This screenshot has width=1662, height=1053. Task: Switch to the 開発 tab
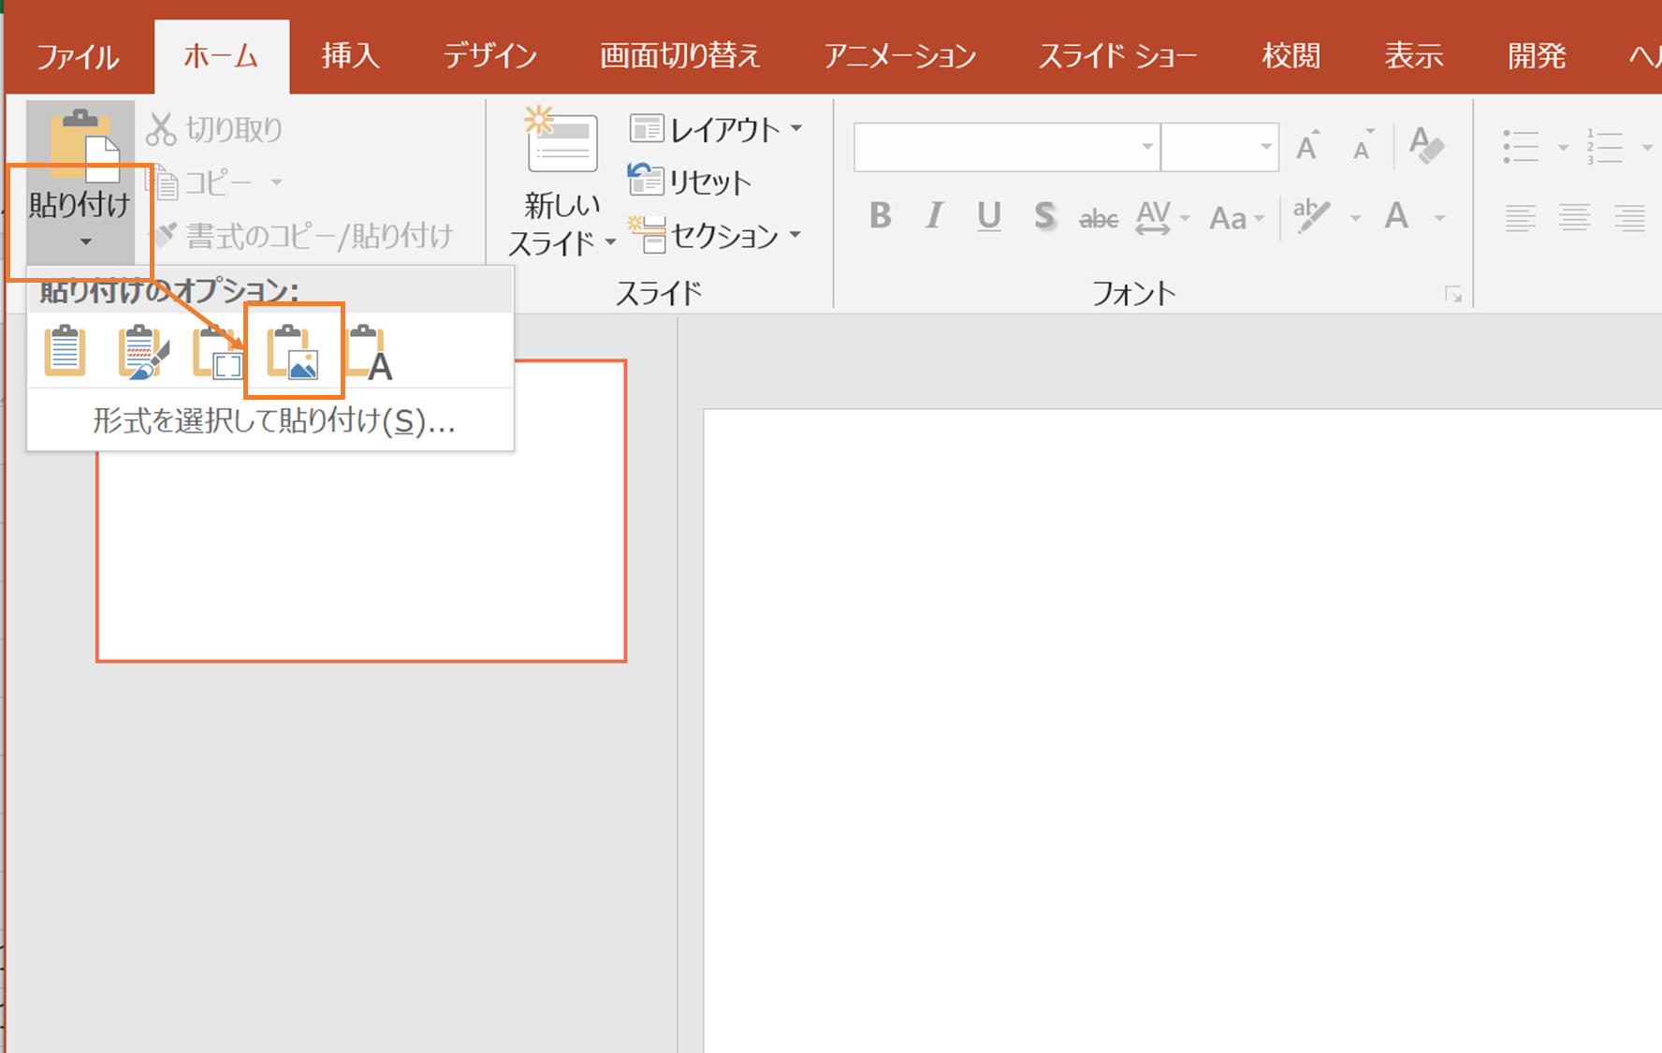click(1537, 56)
